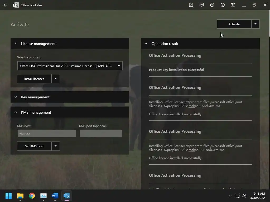Click the 'KMS port (optional):' label

coord(93,126)
